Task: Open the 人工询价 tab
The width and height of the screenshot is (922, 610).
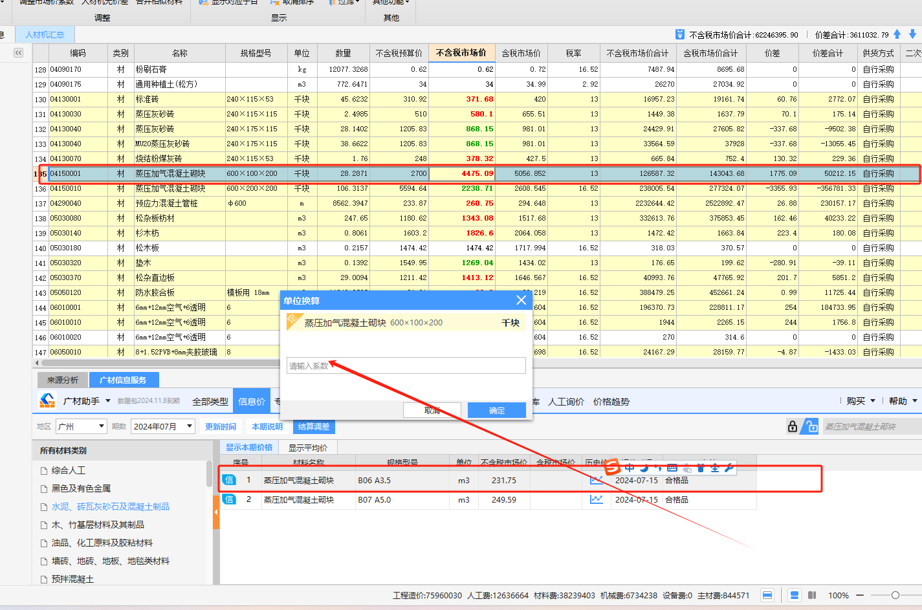Action: pos(566,401)
